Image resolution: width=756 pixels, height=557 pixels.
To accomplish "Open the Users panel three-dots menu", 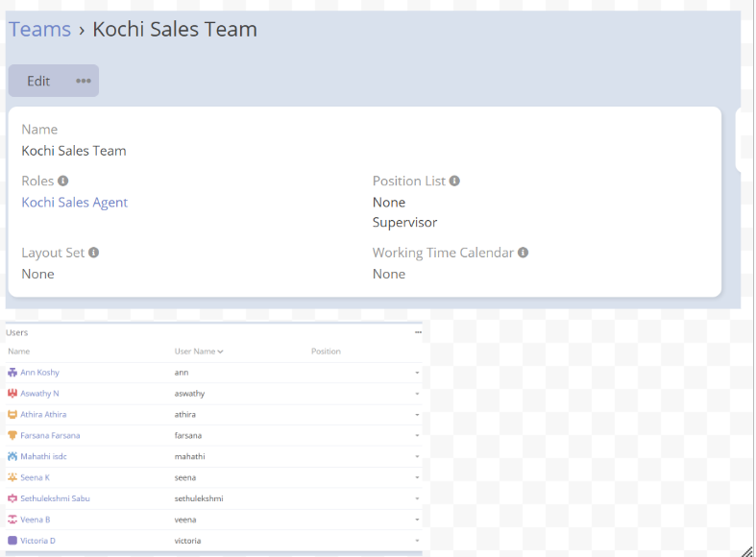I will coord(418,332).
